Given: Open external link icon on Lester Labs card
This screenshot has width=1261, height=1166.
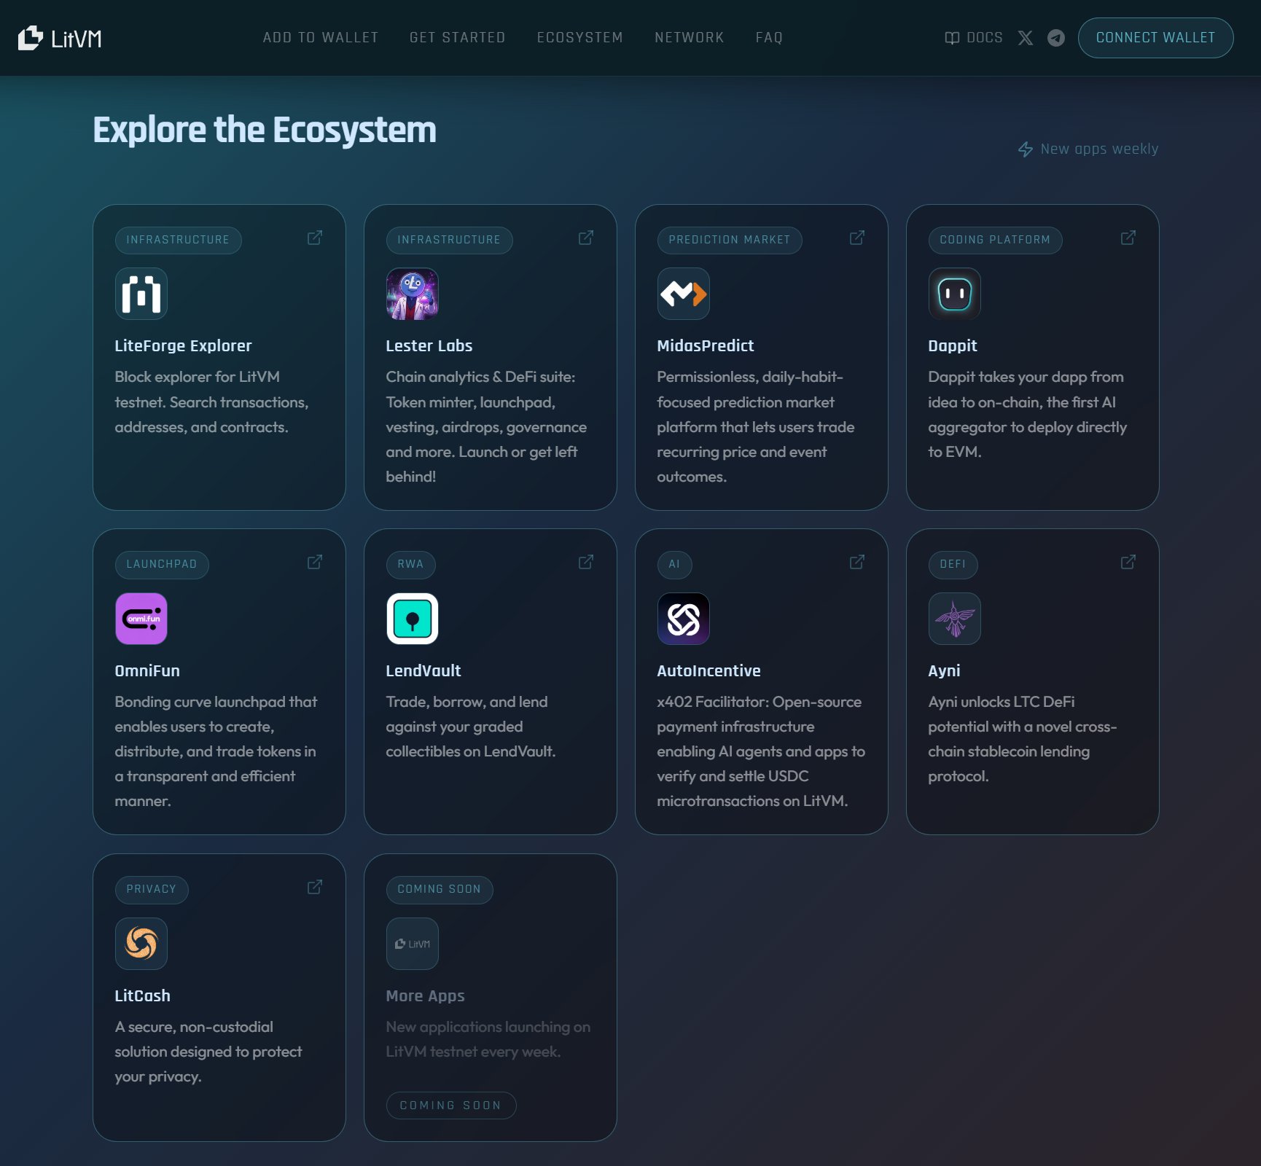Looking at the screenshot, I should [x=586, y=238].
